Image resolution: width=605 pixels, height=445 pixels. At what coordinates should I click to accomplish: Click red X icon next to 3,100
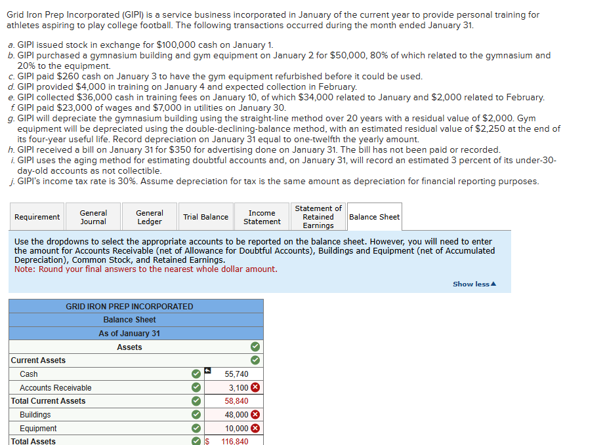(255, 387)
